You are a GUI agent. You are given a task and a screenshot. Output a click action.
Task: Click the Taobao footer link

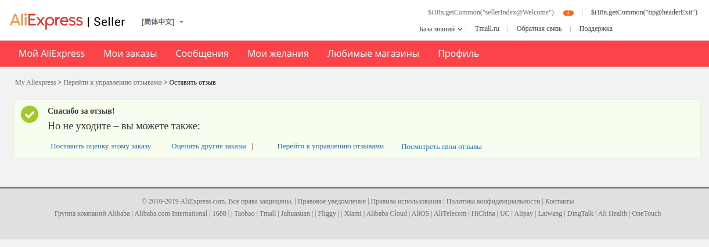(x=244, y=213)
